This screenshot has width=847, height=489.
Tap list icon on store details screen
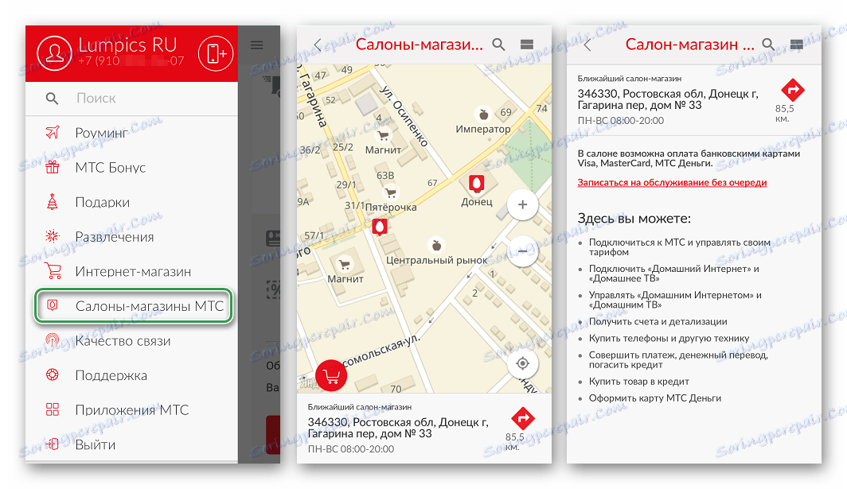tap(796, 45)
